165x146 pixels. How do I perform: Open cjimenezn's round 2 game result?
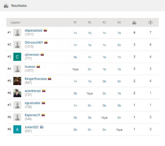click(x=90, y=57)
